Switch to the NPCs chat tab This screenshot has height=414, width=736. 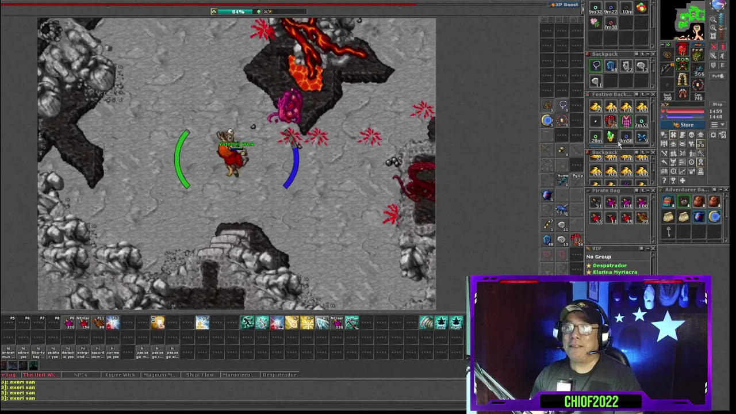(80, 375)
